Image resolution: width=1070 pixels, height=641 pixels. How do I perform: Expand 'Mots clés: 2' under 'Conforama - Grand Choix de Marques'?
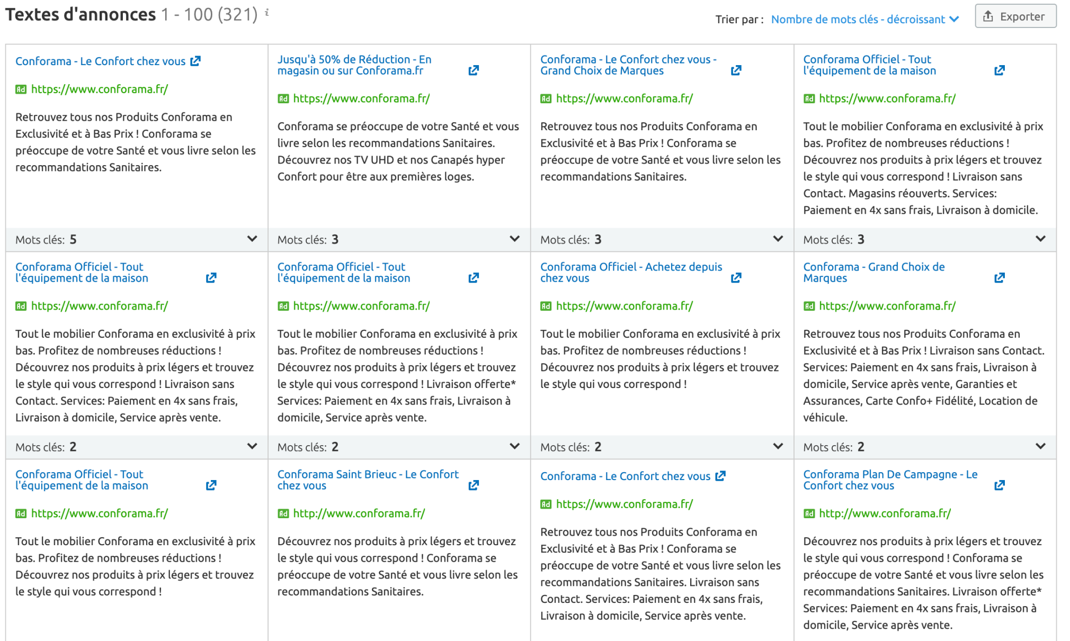click(1040, 447)
